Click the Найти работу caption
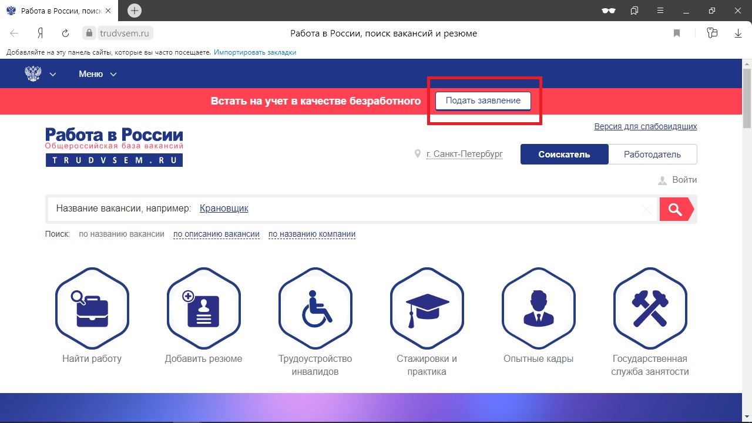This screenshot has height=423, width=752. (92, 358)
